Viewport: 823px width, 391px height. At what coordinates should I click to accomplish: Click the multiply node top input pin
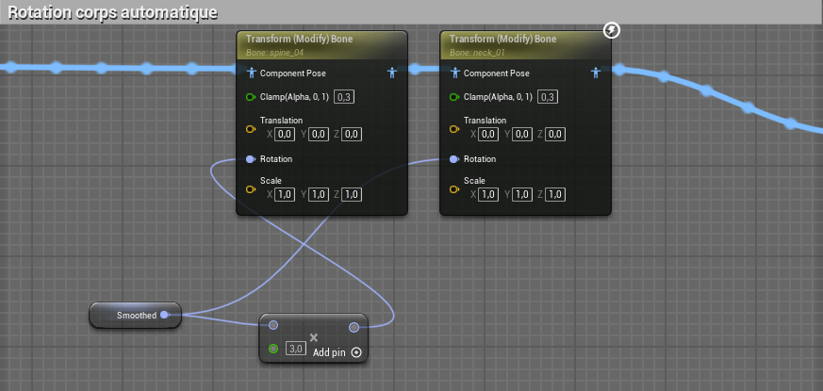(273, 325)
